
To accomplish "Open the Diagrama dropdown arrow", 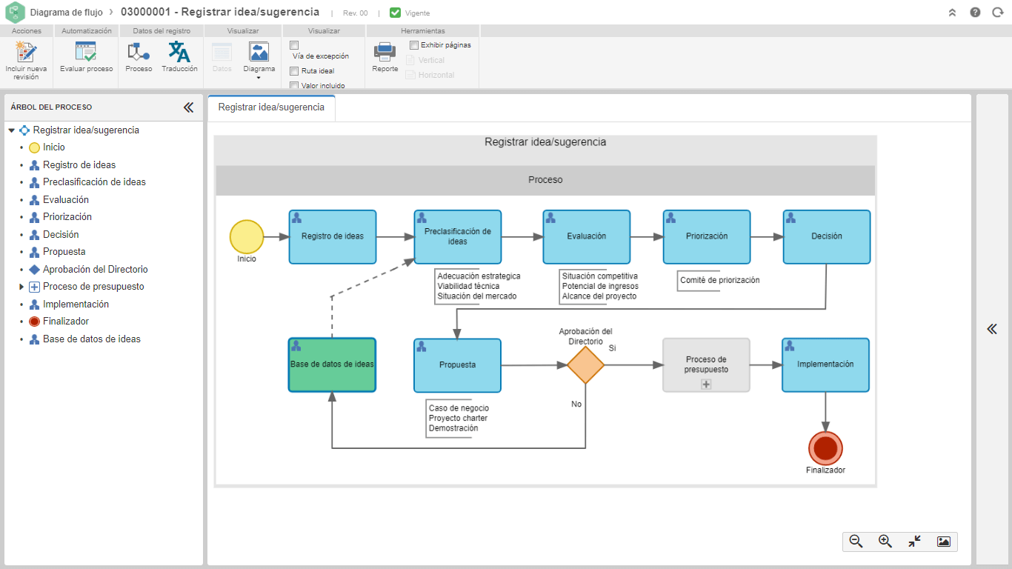I will click(x=259, y=78).
